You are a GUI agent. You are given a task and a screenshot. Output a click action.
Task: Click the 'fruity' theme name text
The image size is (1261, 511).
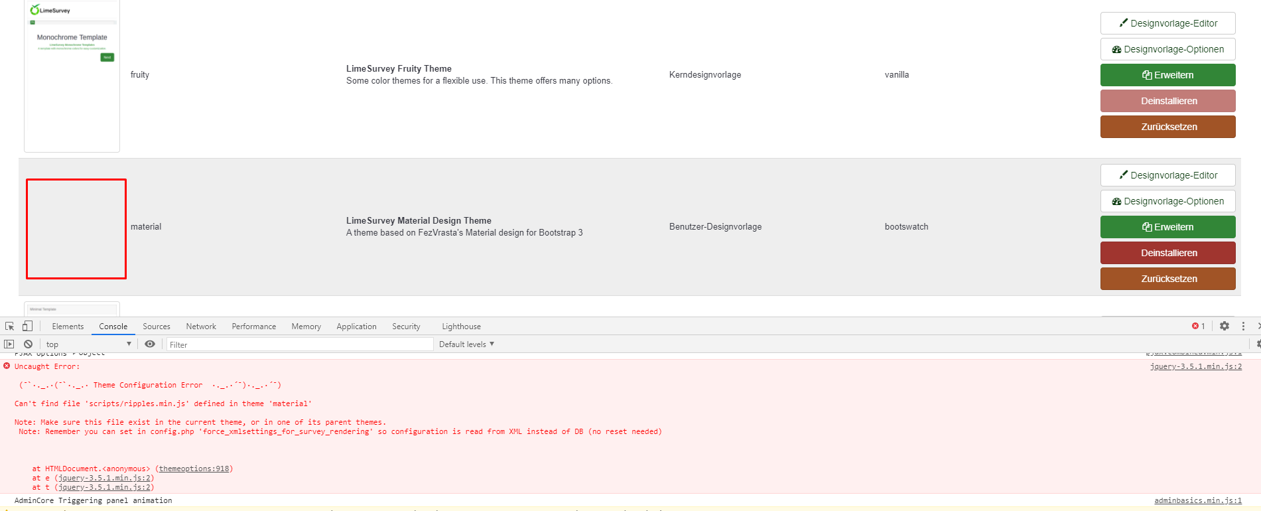click(140, 75)
